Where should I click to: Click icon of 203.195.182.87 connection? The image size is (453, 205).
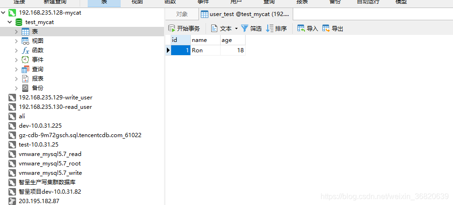point(12,201)
